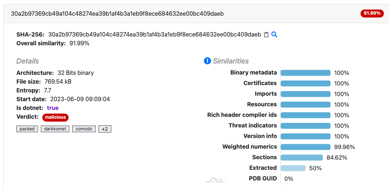This screenshot has height=191, width=389.
Task: Click the Sections 84.62% bar
Action: pyautogui.click(x=302, y=157)
